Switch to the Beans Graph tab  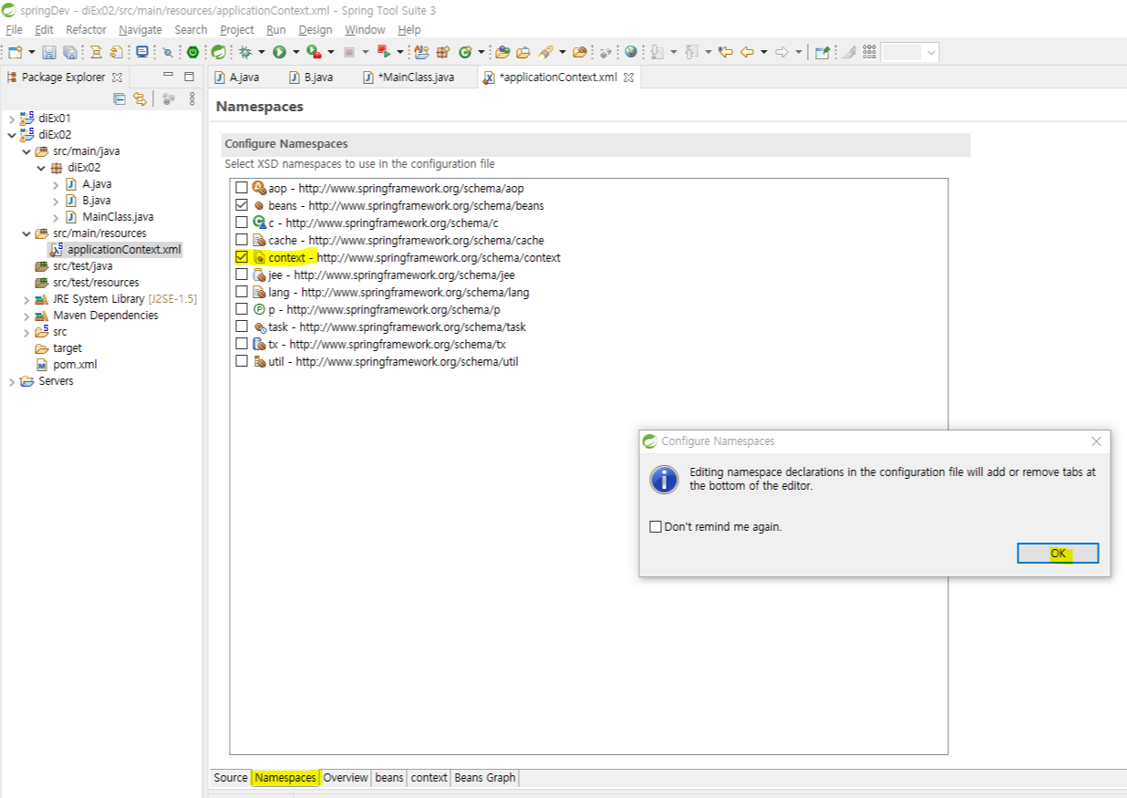(485, 778)
